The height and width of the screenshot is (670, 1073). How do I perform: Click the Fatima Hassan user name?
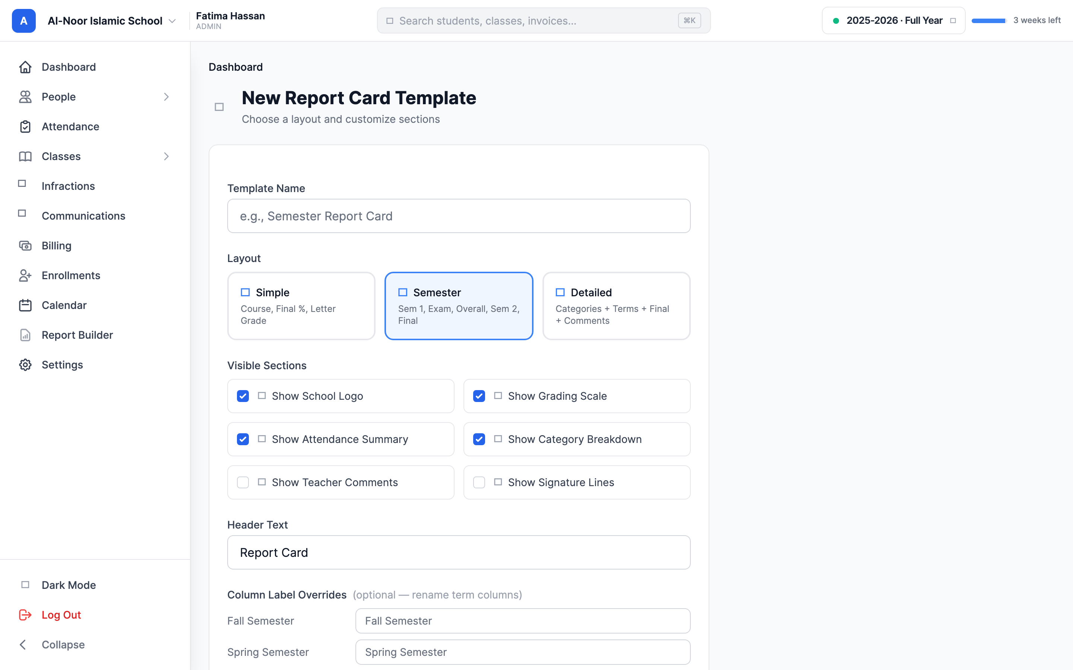pos(230,16)
